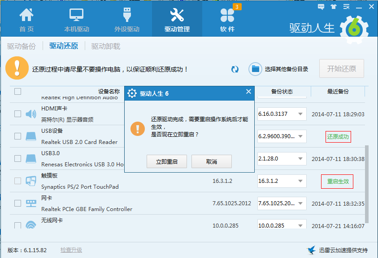Image resolution: width=378 pixels, height=258 pixels.
Task: Click the 2014-07-11 18:29:03 backup date
Action: (338, 114)
